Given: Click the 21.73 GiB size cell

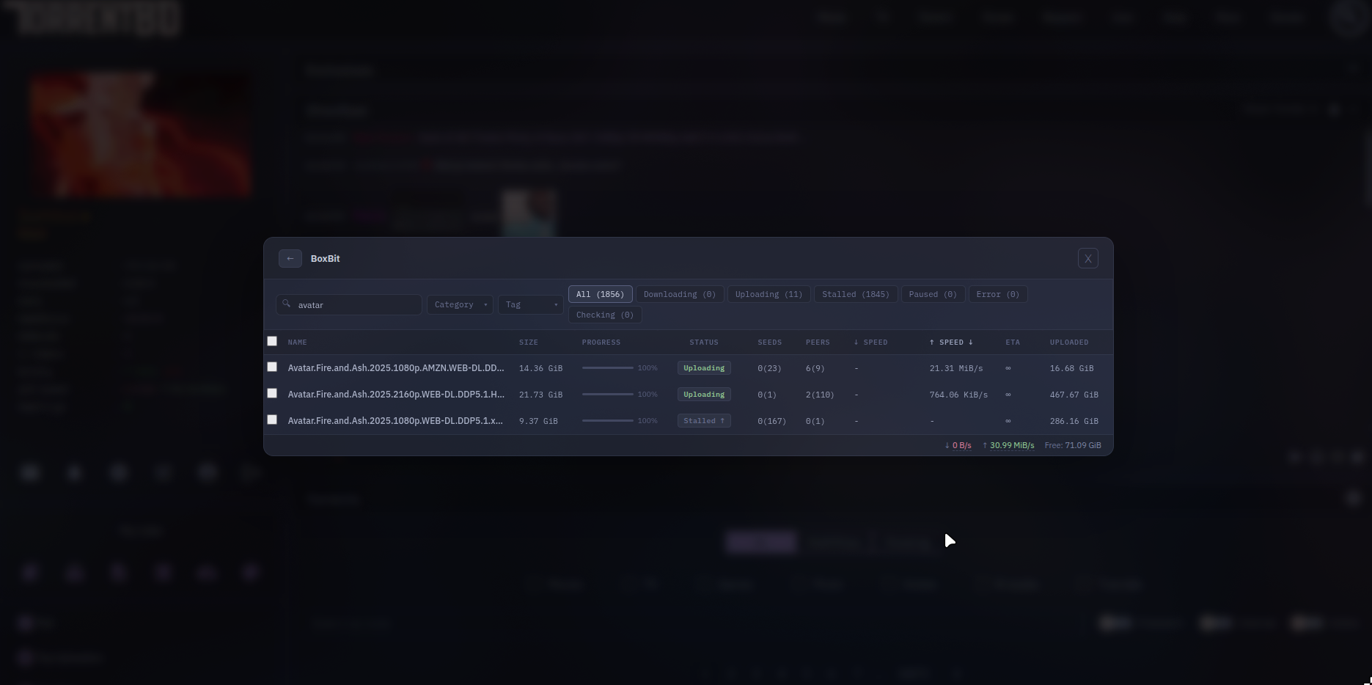Looking at the screenshot, I should coord(540,395).
